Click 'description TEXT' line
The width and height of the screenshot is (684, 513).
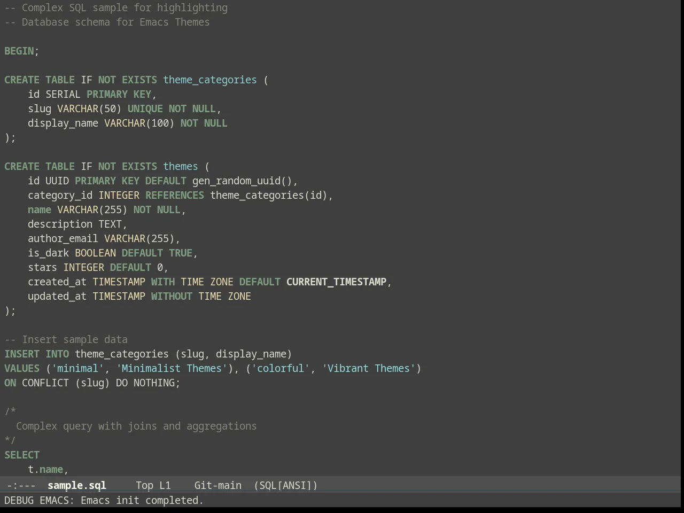click(x=77, y=224)
